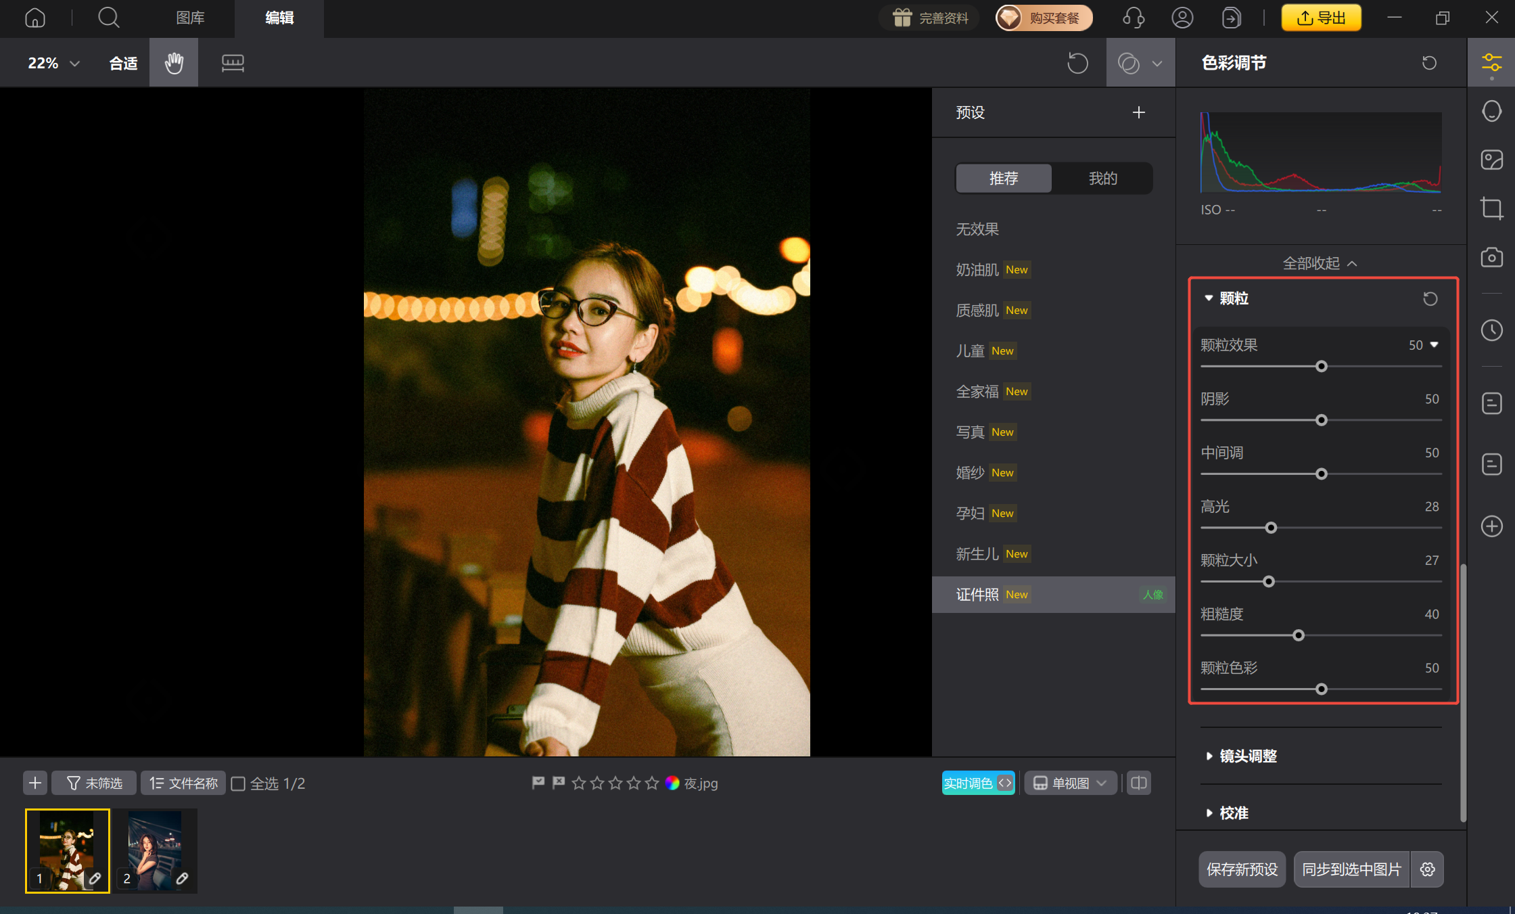Toggle the side-by-side compare view
This screenshot has width=1515, height=914.
[x=1139, y=783]
